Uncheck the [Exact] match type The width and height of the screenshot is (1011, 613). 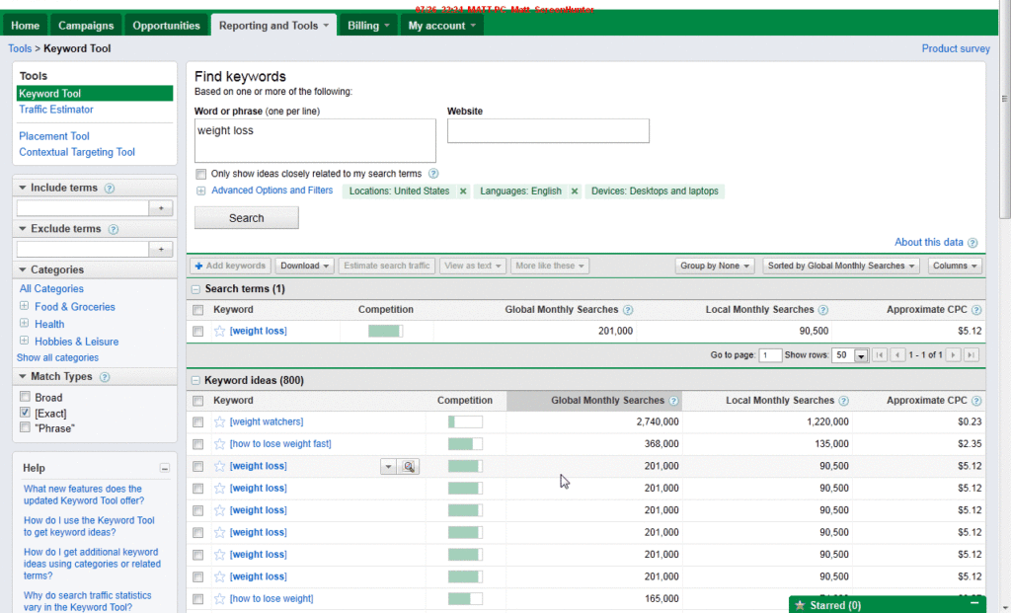25,413
